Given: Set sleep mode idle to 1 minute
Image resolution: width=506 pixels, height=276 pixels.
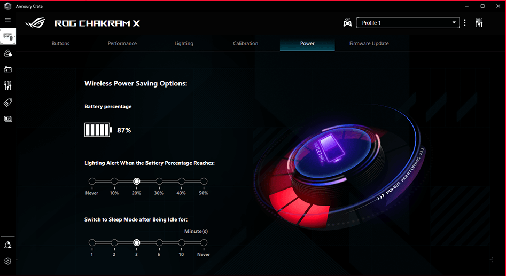Looking at the screenshot, I should 92,242.
